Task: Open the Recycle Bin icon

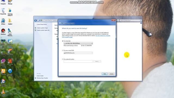Action: [x=3, y=11]
